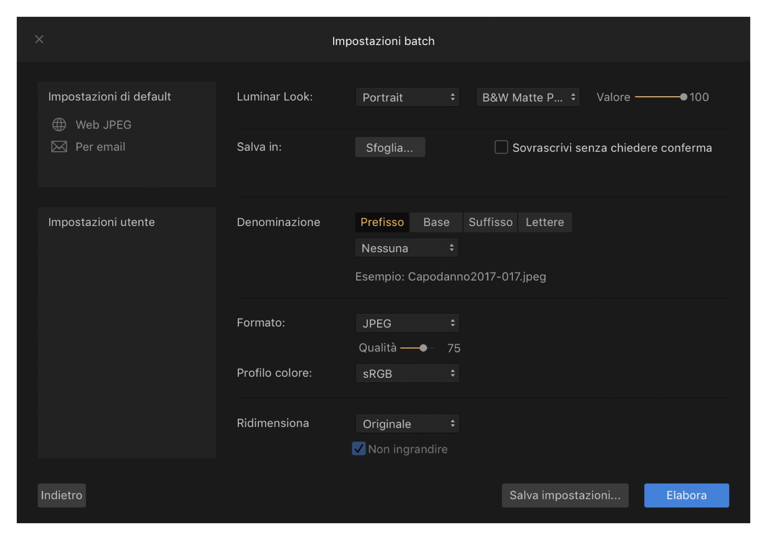Open the JPEG format dropdown
This screenshot has width=767, height=540.
click(x=407, y=323)
